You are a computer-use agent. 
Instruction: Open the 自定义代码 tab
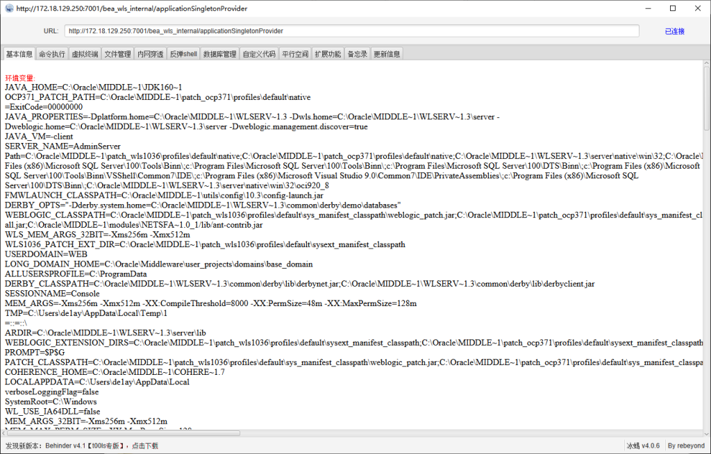click(x=259, y=54)
